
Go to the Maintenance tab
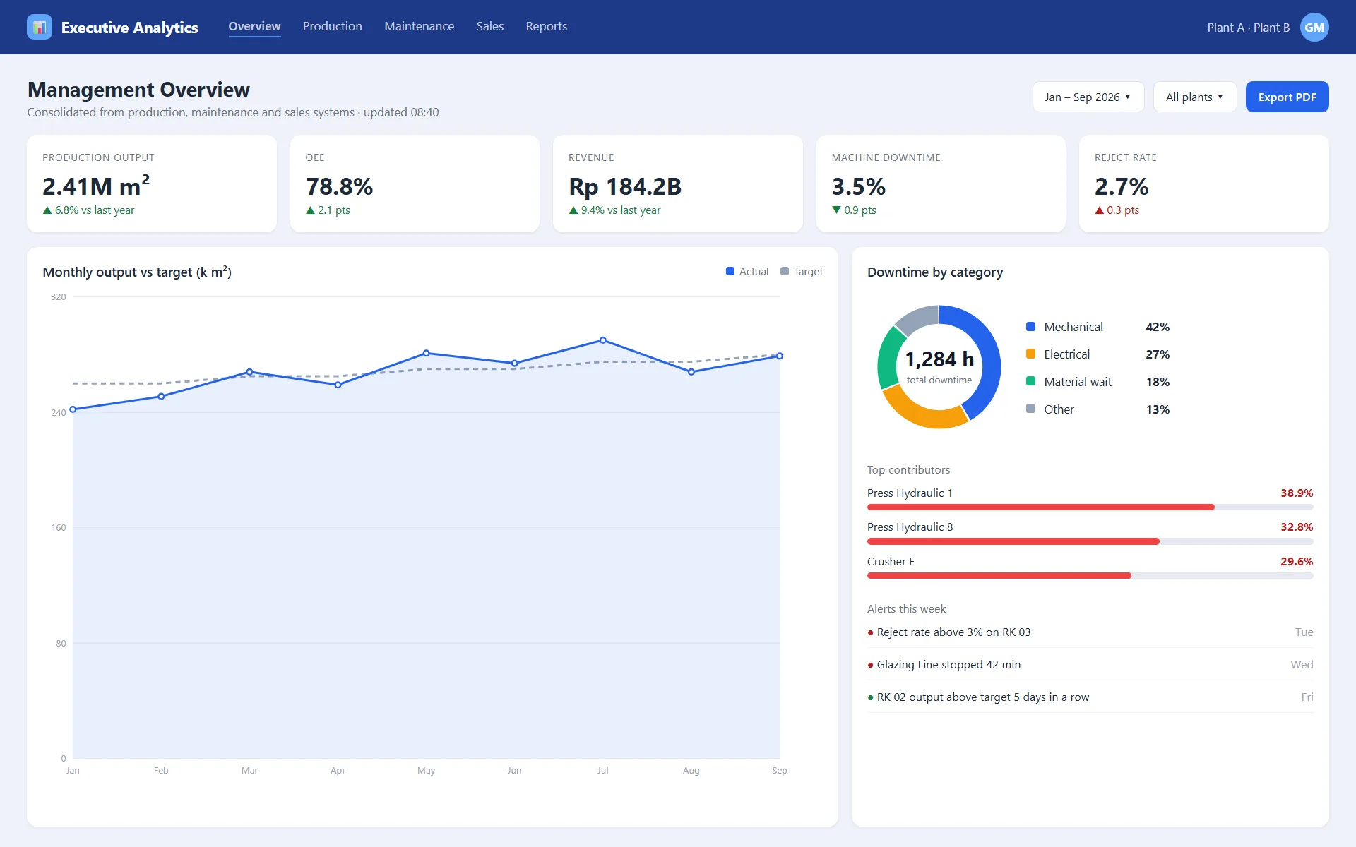pos(420,26)
